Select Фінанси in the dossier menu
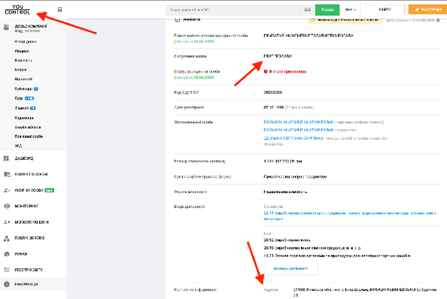447x299 pixels. tap(22, 51)
